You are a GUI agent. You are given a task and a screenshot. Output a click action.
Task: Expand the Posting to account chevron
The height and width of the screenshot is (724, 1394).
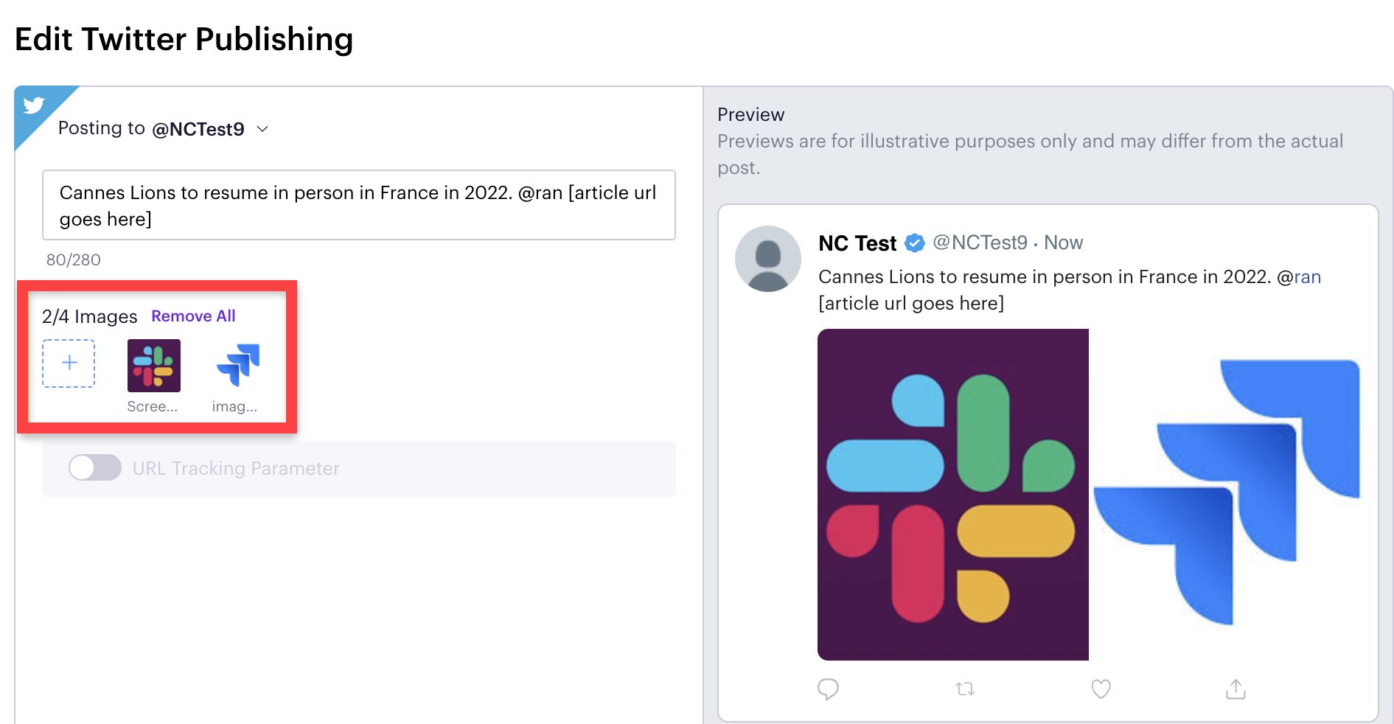(262, 129)
